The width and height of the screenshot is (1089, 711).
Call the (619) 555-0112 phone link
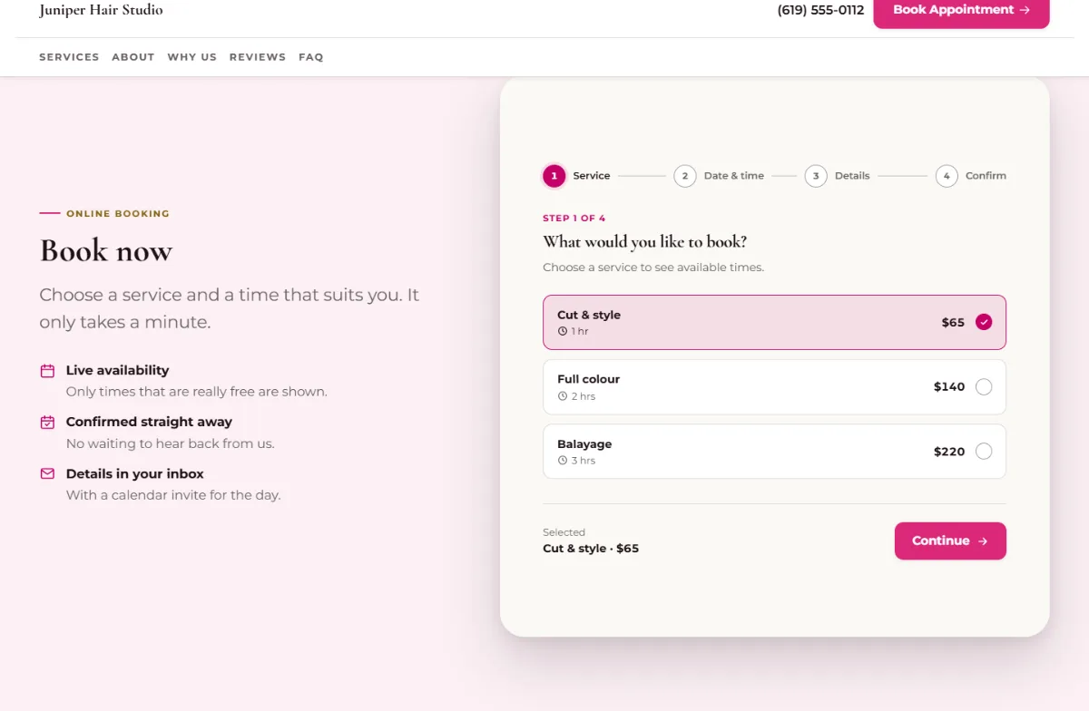[x=820, y=10]
